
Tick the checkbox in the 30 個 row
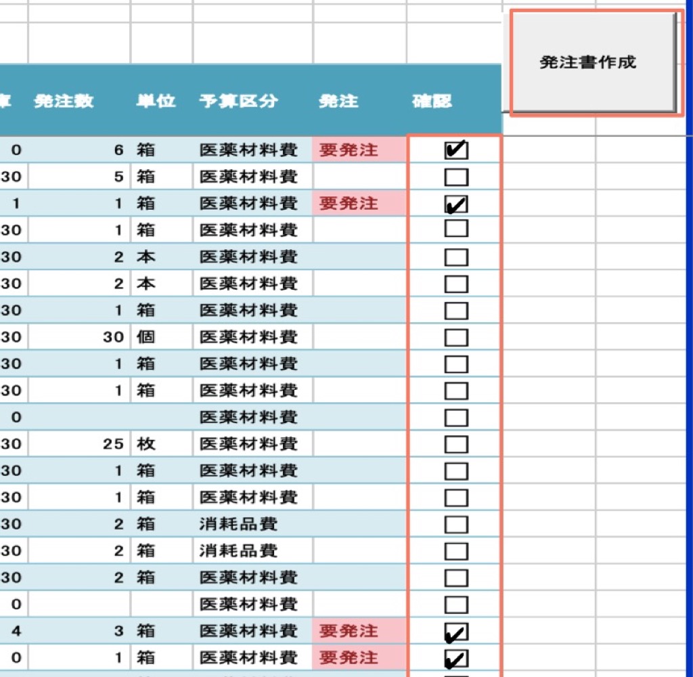point(456,337)
